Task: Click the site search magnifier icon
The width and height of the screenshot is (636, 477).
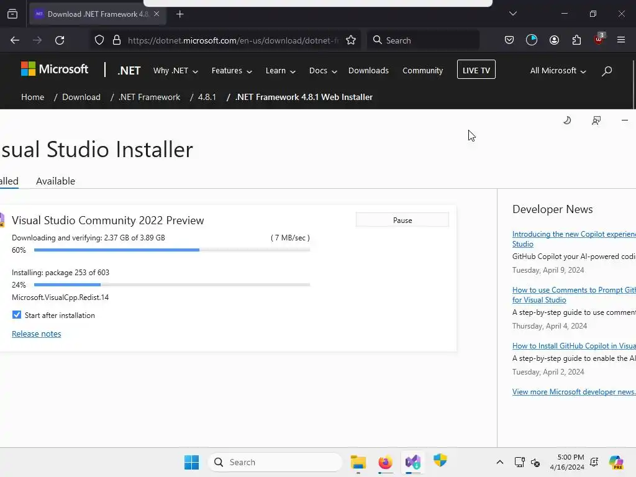Action: [x=607, y=71]
